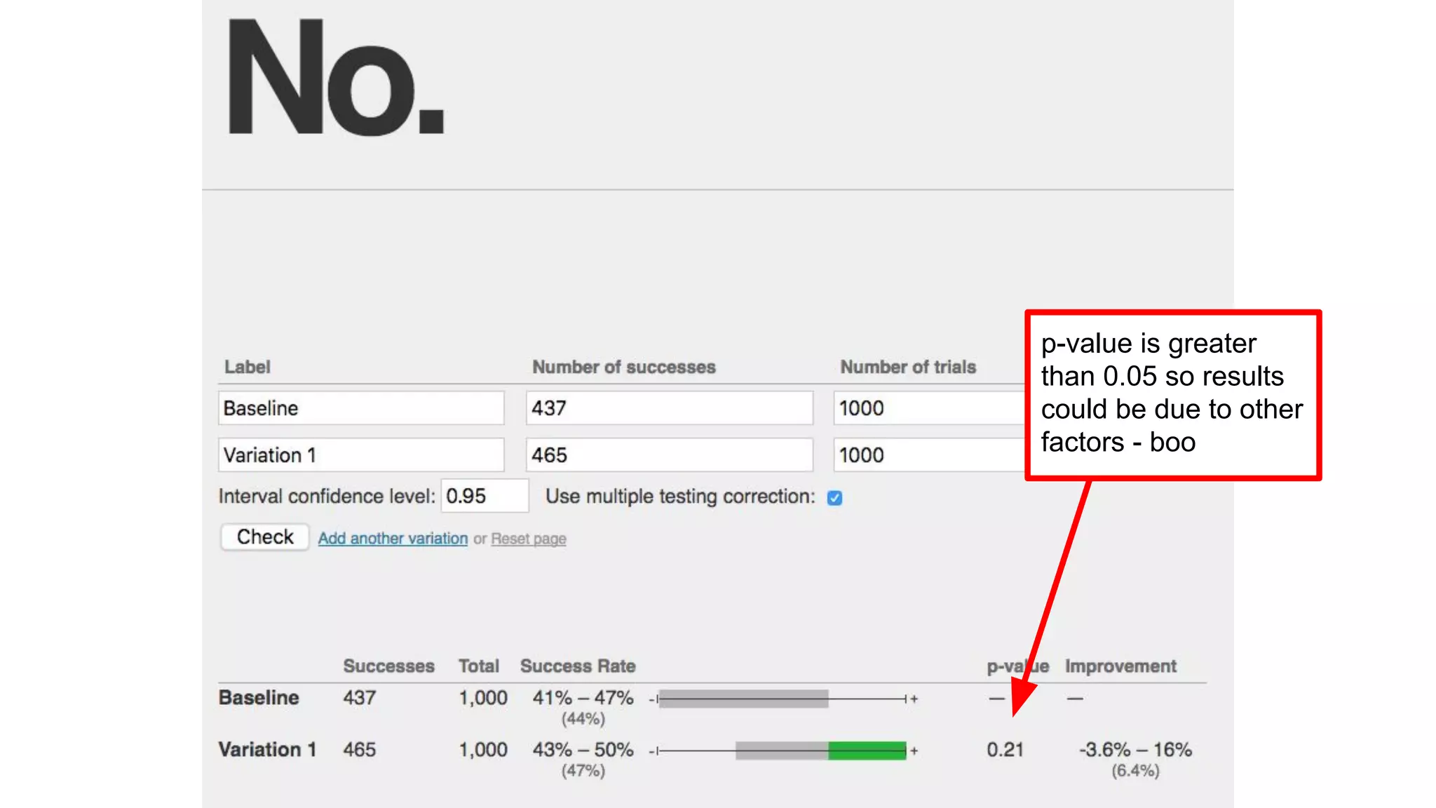Click the Number of successes column header

pos(624,367)
